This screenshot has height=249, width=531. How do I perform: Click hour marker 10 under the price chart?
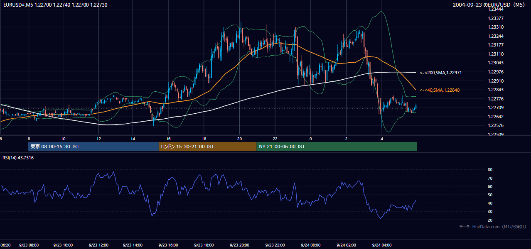(63, 139)
